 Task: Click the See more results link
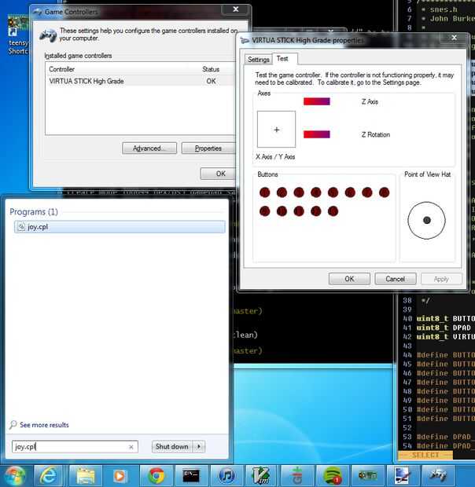pos(45,425)
